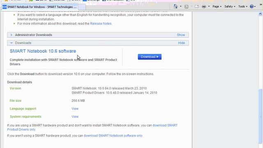The width and height of the screenshot is (263, 148).
Task: Click the scrollbar up arrow
Action: coord(260,14)
